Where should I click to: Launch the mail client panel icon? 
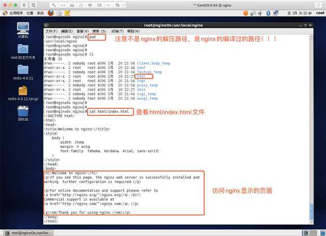coord(59,13)
